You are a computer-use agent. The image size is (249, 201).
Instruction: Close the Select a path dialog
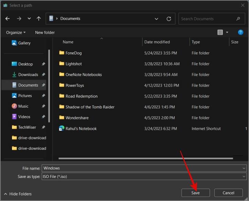tap(243, 5)
